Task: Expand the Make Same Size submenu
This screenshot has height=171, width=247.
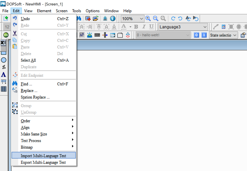Action: coord(44,134)
